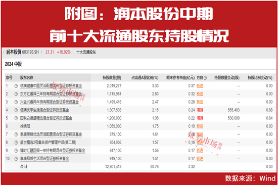This screenshot has height=186, width=278.
Task: Click total market value 2.32
Action: pyautogui.click(x=192, y=167)
